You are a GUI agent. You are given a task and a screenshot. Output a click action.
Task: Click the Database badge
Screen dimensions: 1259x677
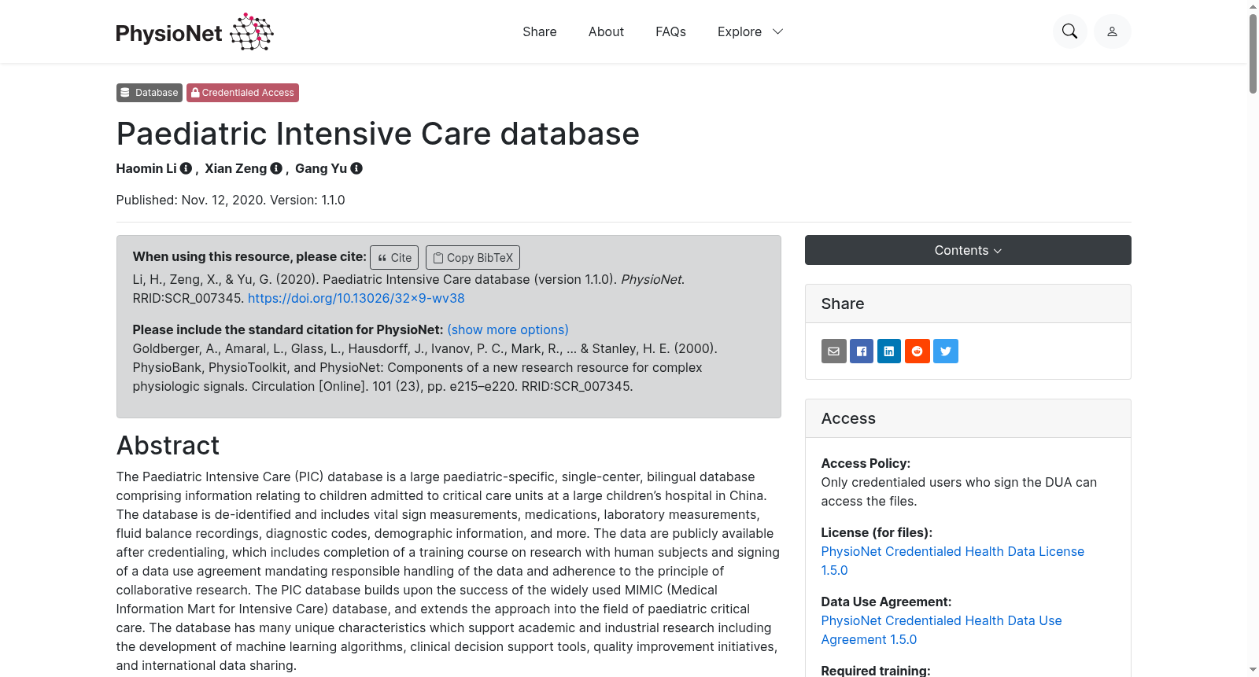150,93
